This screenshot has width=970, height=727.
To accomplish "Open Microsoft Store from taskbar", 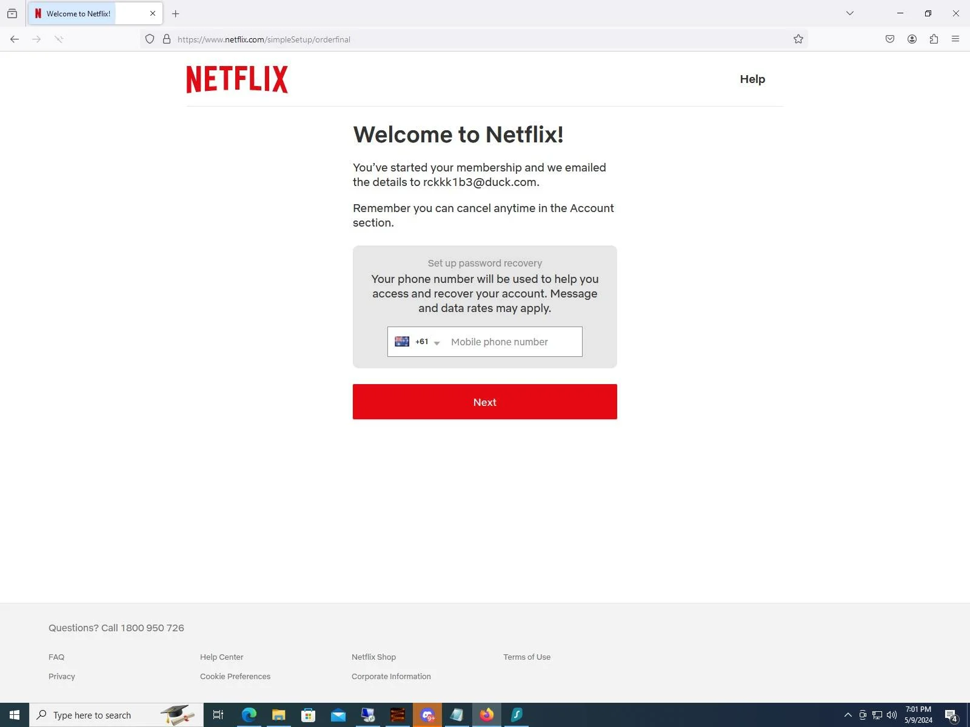I will pos(308,715).
